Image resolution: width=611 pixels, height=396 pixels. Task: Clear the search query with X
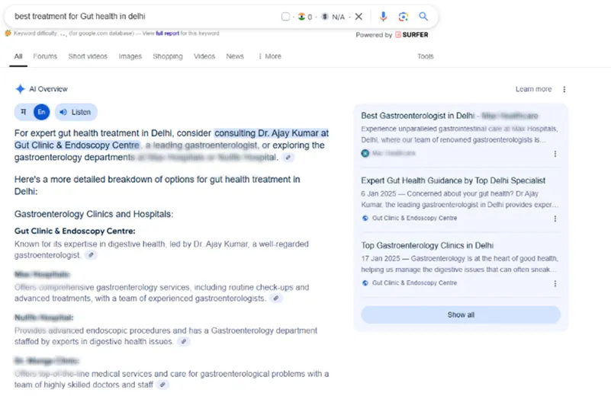point(359,16)
